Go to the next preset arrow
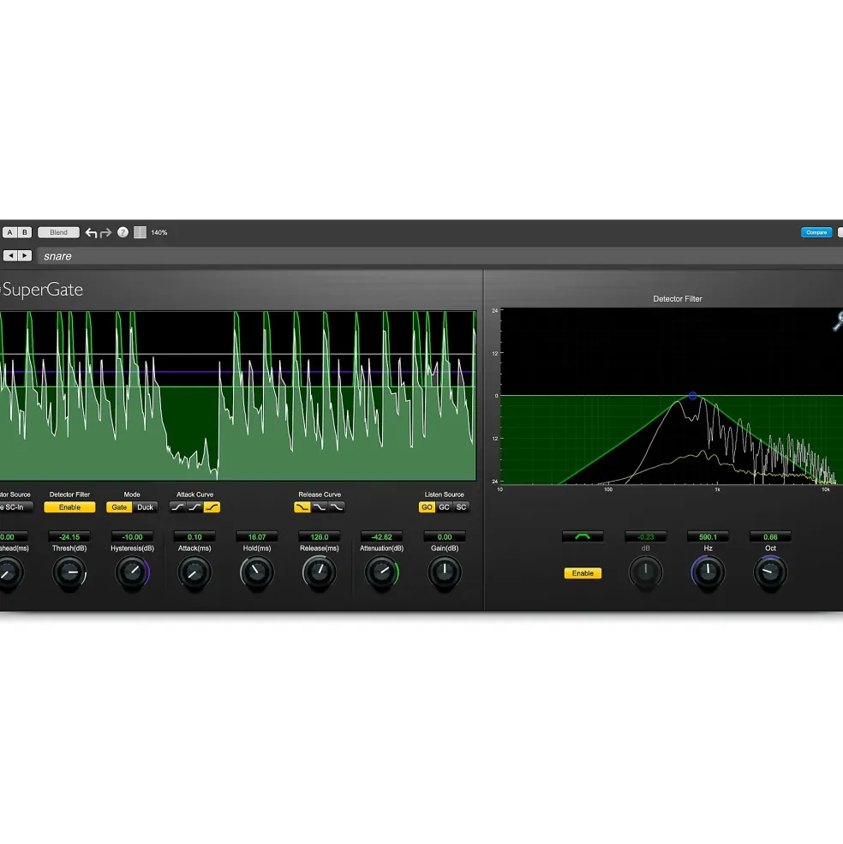 [x=25, y=255]
